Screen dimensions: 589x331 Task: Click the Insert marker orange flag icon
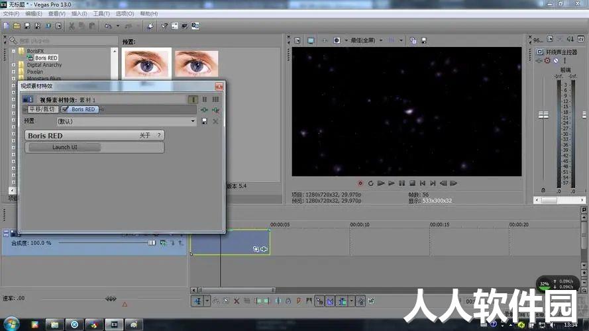coord(299,301)
